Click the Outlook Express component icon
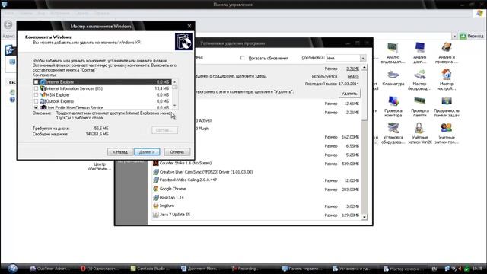This screenshot has width=487, height=274. [x=43, y=101]
